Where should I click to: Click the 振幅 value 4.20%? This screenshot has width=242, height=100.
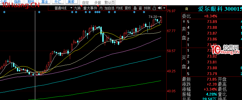(212, 94)
